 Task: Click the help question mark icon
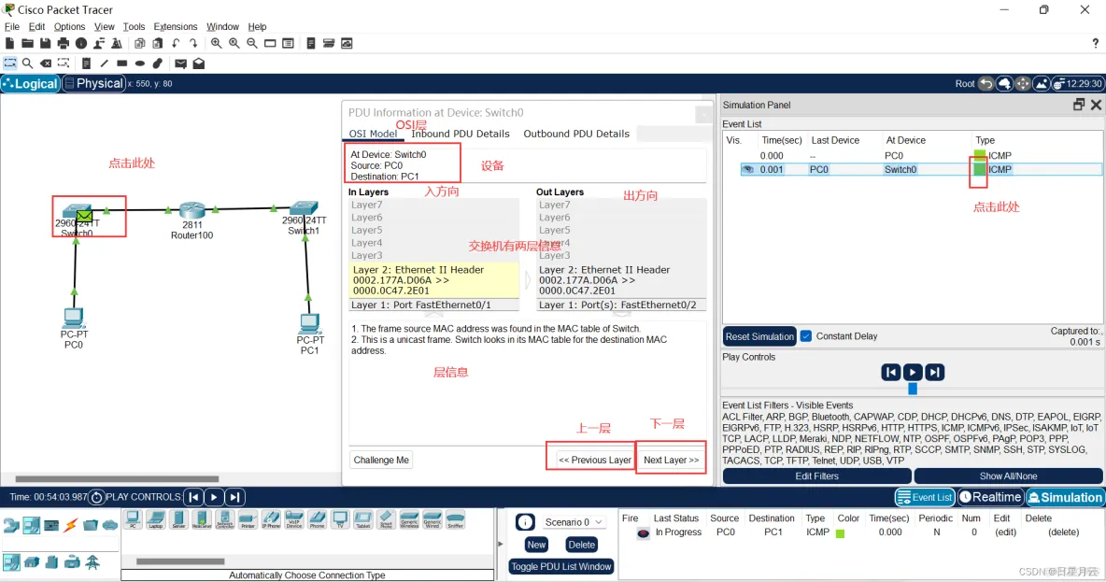pos(1096,44)
